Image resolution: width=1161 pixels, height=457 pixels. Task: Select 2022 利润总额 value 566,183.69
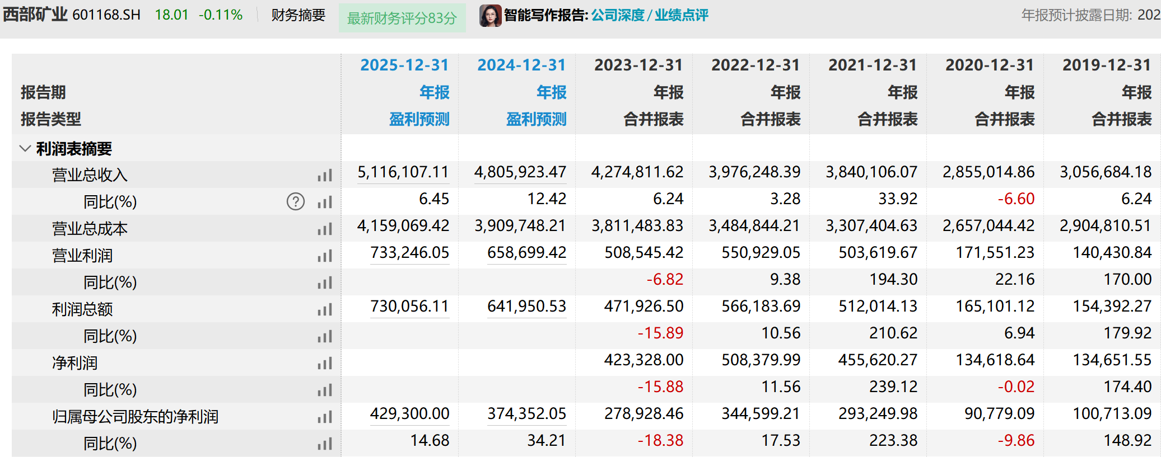tap(761, 306)
